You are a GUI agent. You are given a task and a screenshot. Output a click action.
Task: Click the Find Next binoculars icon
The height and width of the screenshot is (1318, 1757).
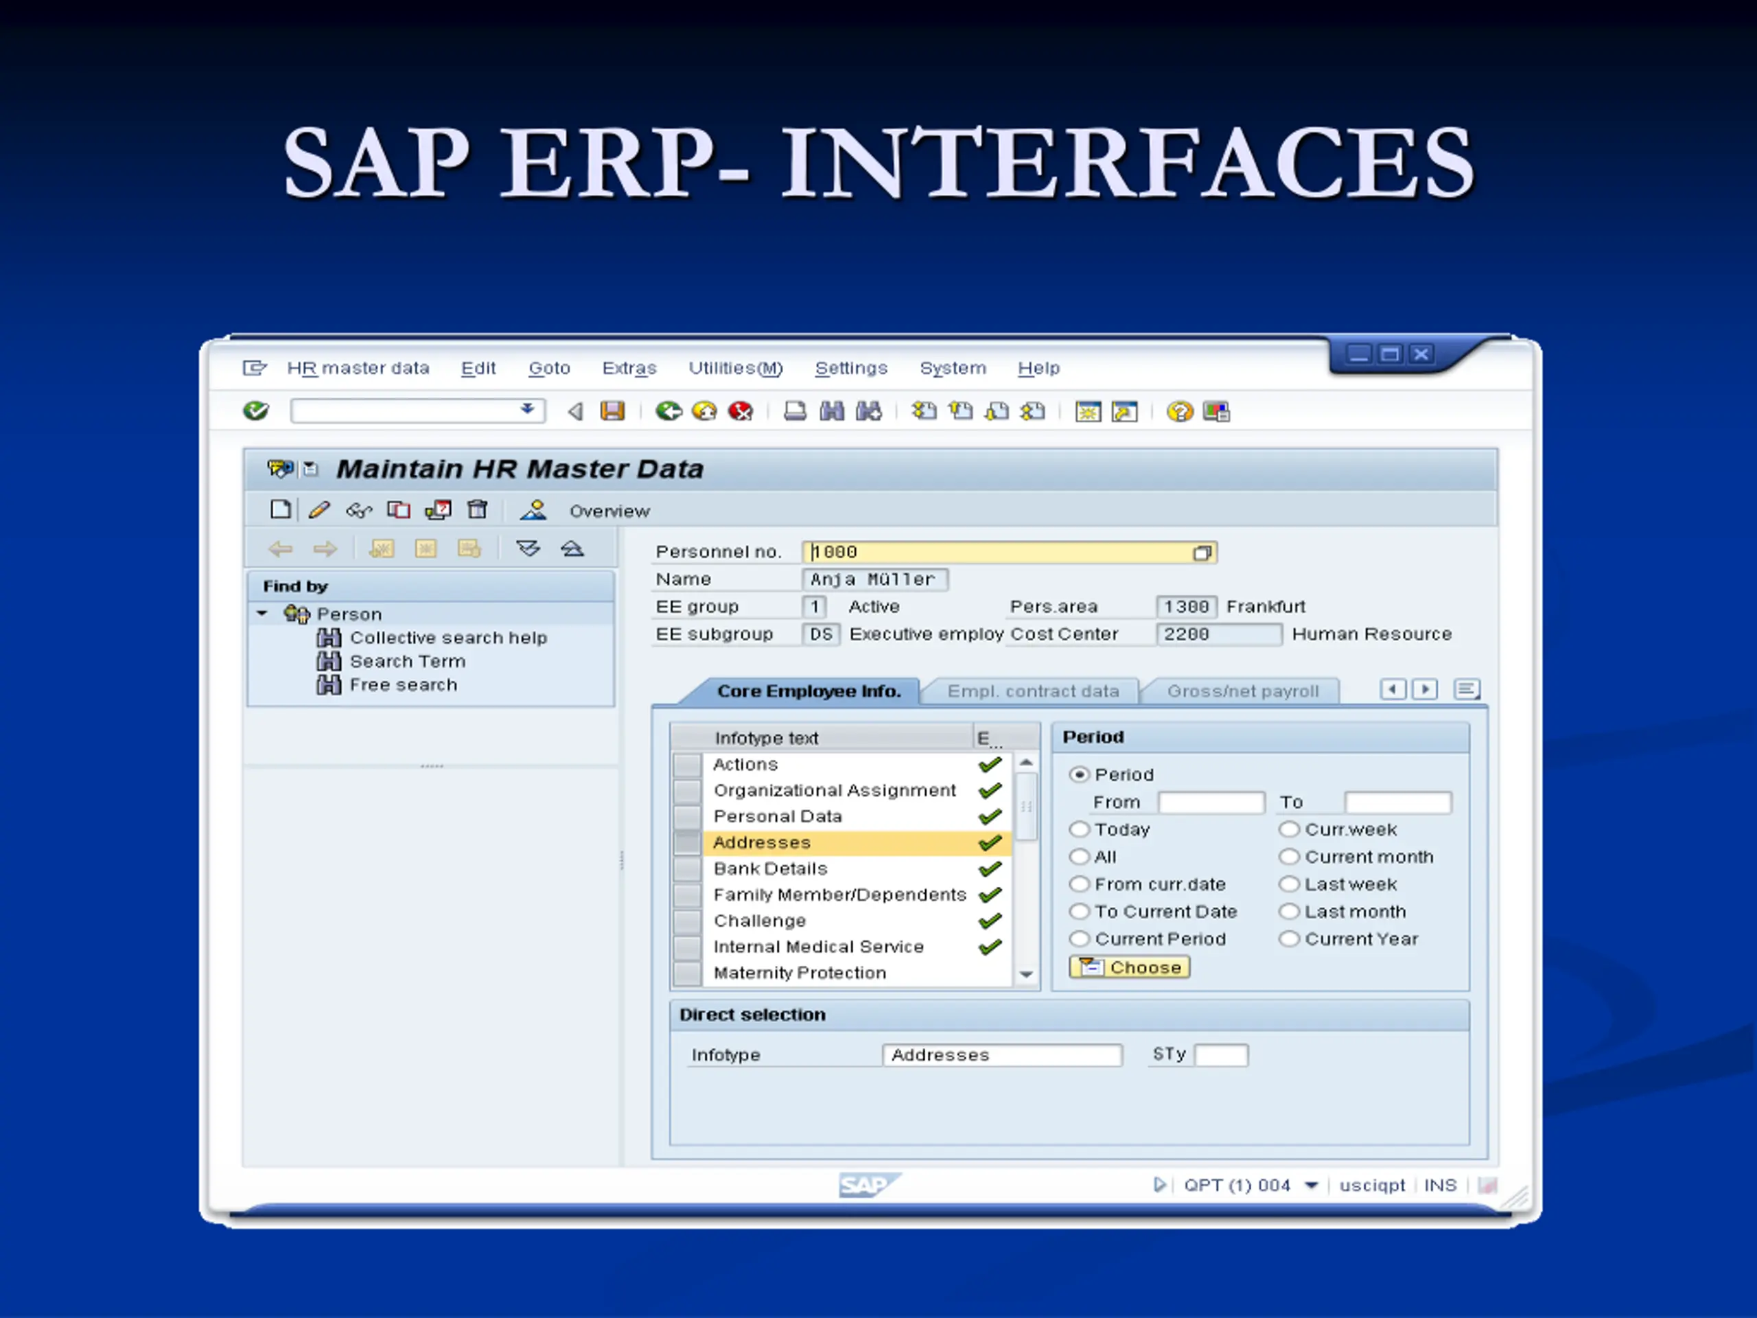[x=868, y=411]
